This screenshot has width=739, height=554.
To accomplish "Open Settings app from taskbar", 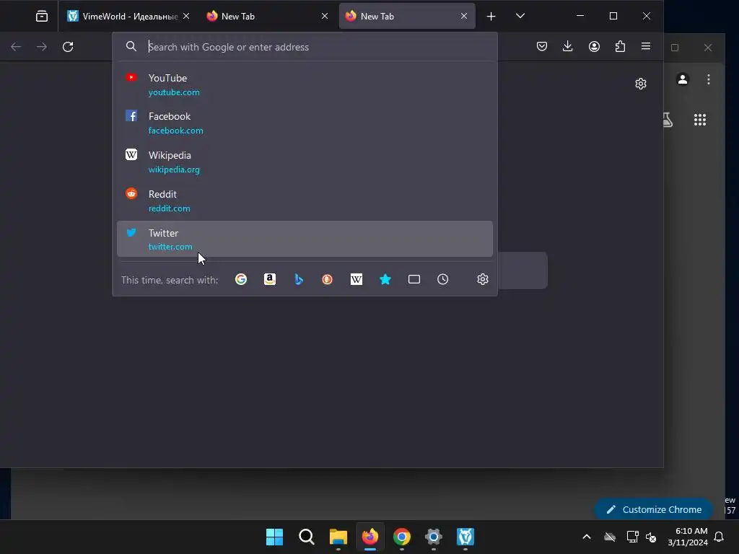I will pyautogui.click(x=434, y=537).
